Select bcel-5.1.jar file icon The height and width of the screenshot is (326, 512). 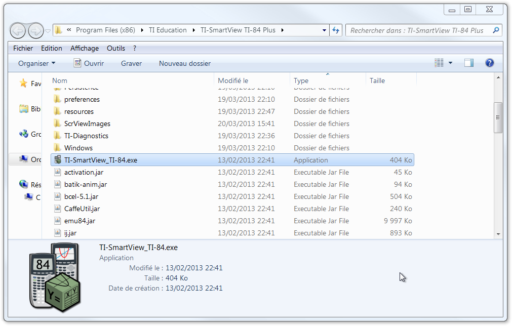click(57, 196)
